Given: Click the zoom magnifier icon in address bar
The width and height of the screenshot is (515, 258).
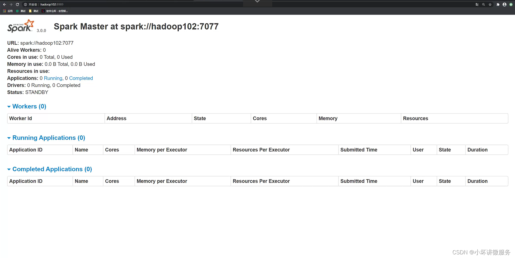Looking at the screenshot, I should coord(483,5).
